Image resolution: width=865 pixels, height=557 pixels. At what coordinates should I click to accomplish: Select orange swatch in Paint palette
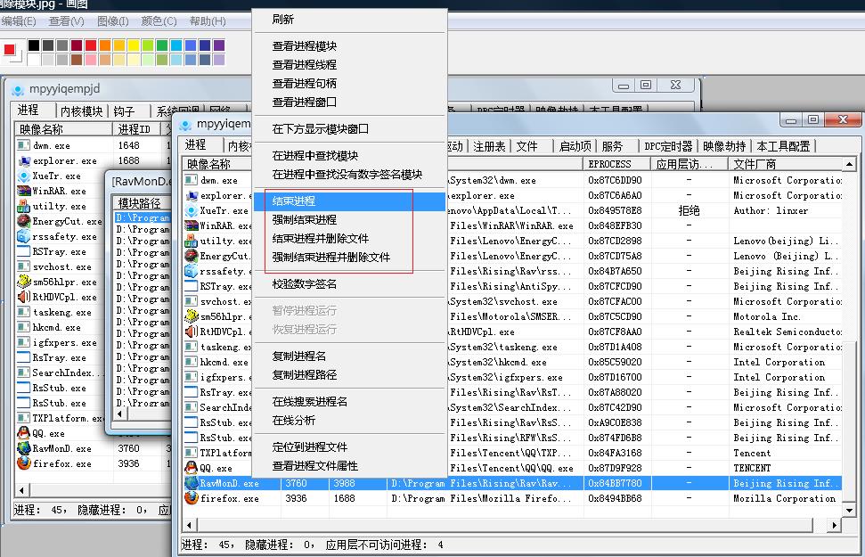(x=105, y=45)
